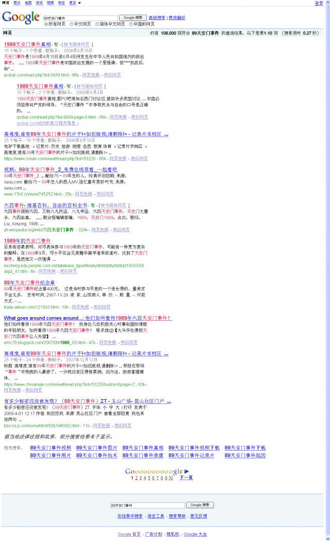Focus the bottom search input field
Screen dimensions: 330x541
pos(147,505)
